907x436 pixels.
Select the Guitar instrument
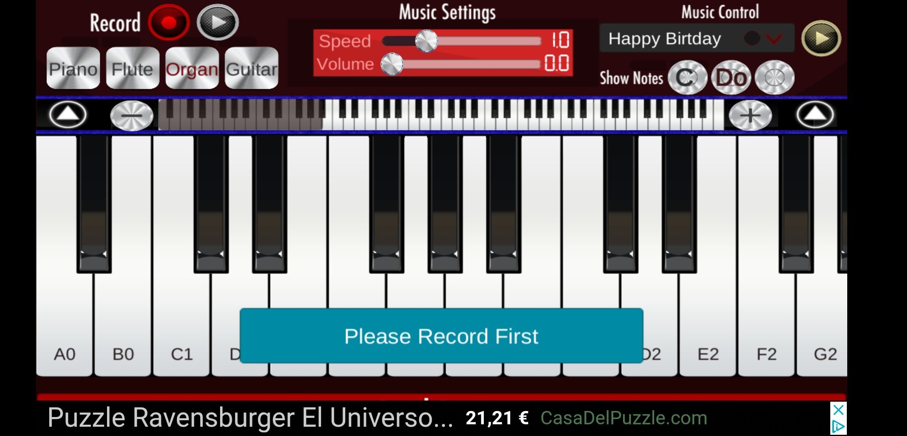252,69
